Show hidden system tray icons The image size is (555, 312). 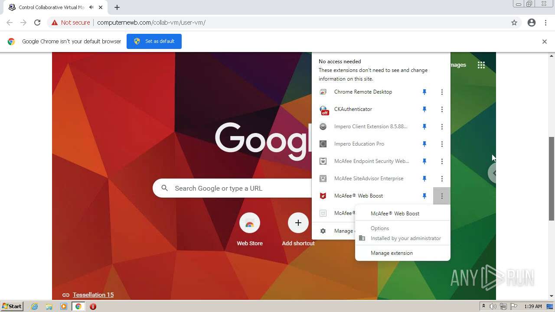pyautogui.click(x=483, y=306)
